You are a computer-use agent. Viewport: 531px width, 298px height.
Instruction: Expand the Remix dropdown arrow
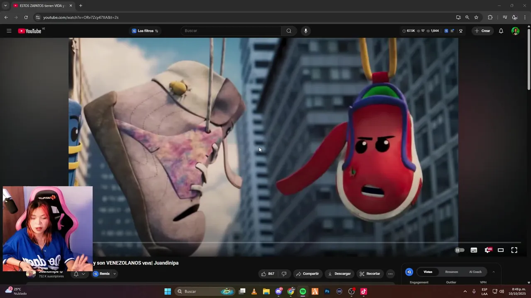pyautogui.click(x=114, y=274)
